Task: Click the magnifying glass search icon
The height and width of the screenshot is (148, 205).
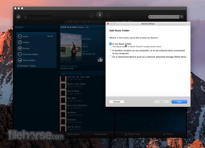Action: [182, 17]
